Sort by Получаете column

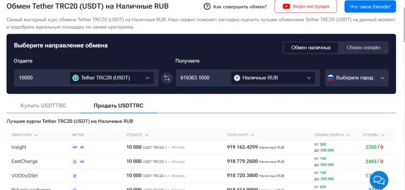240,135
